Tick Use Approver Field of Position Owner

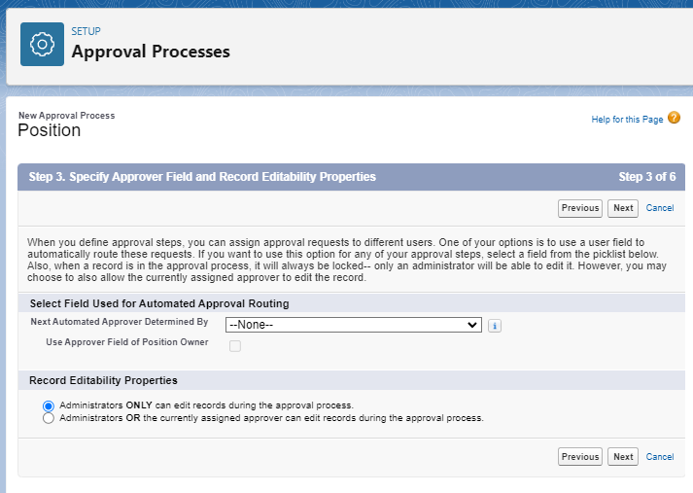(235, 346)
